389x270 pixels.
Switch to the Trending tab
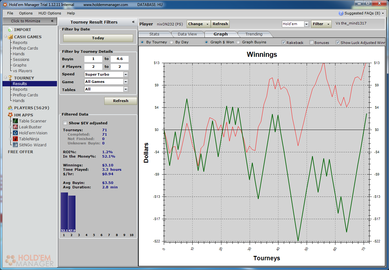254,34
